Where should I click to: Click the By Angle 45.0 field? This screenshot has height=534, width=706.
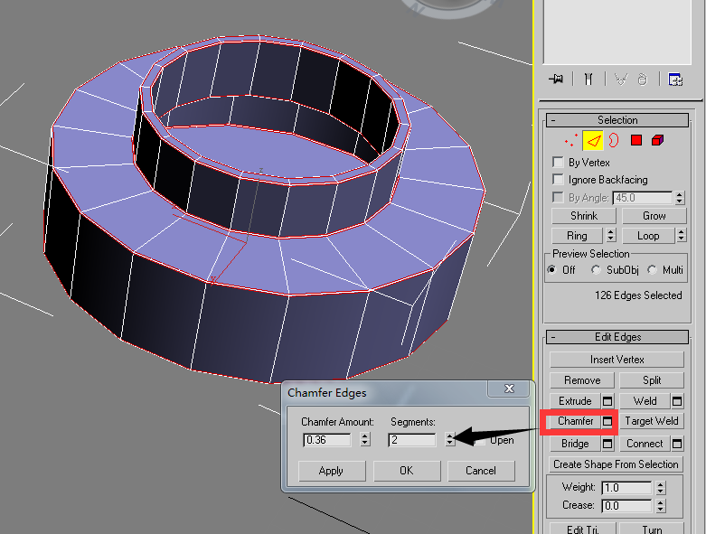[642, 198]
